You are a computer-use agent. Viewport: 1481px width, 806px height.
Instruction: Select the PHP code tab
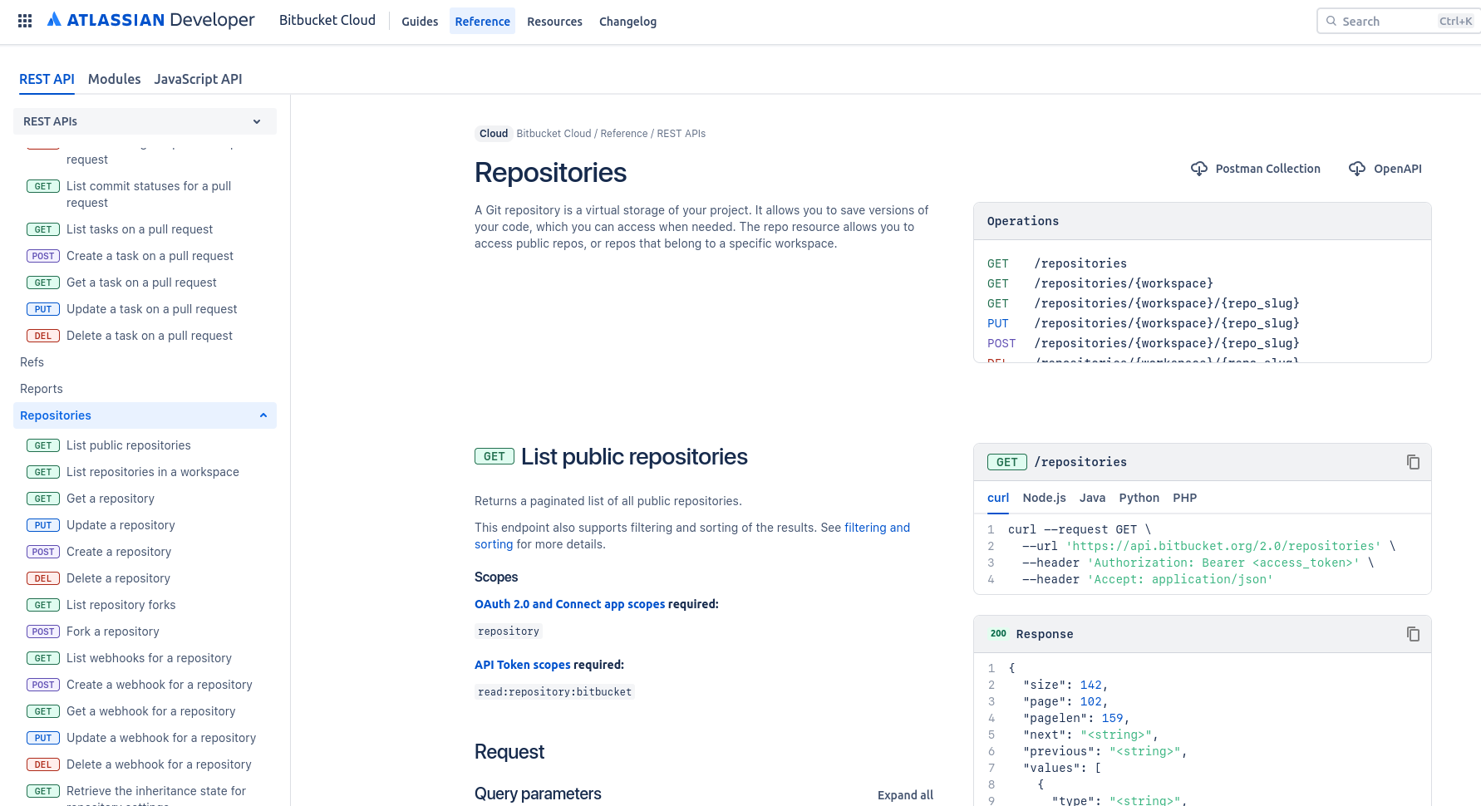point(1184,498)
